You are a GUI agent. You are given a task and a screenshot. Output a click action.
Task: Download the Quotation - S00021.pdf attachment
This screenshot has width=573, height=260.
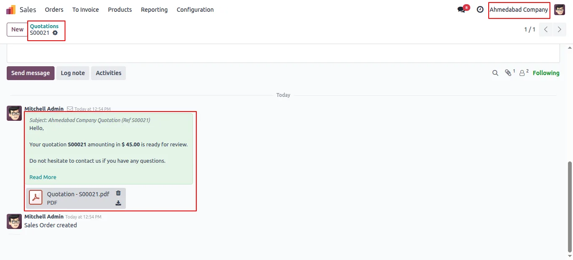(x=118, y=203)
